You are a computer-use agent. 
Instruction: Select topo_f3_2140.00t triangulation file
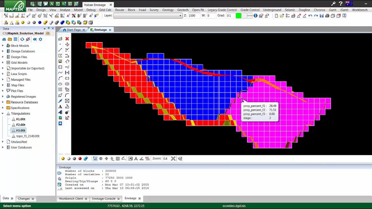(28, 136)
